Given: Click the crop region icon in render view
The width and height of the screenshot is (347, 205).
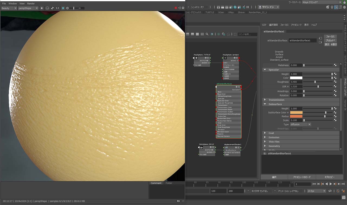Looking at the screenshot, I should pyautogui.click(x=63, y=8).
